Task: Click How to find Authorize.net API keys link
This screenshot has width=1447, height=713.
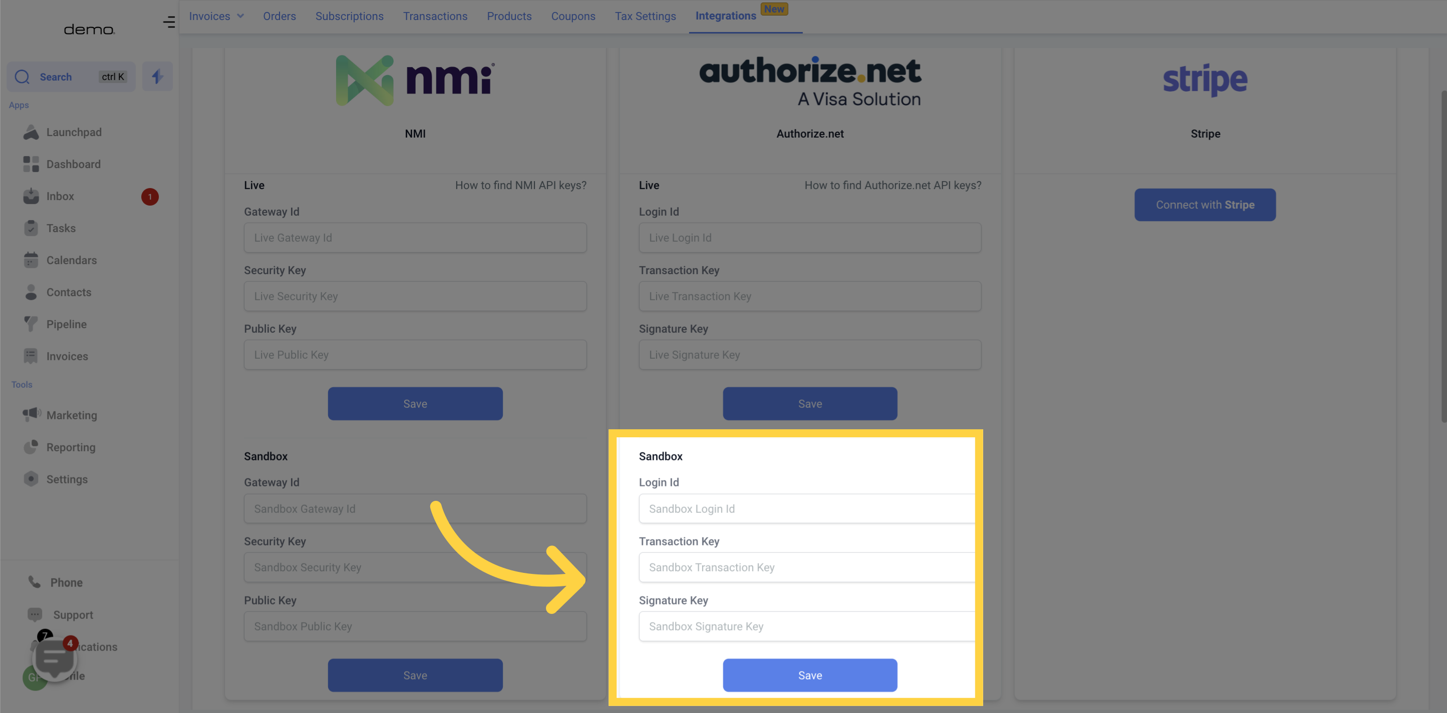Action: coord(893,186)
